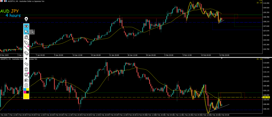The height and width of the screenshot is (117, 272).
Task: Click the gray cursor-click mode icon
Action: (x=32, y=32)
